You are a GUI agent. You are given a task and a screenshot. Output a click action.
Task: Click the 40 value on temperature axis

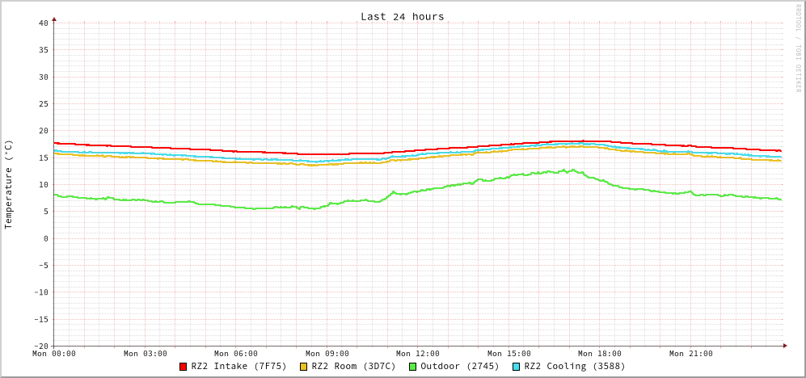click(43, 23)
